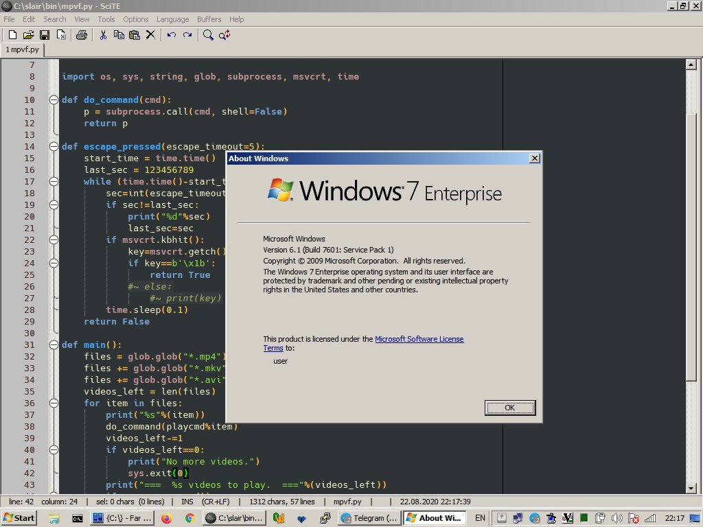Collapse the fold marker at line 24
The image size is (703, 527).
point(54,263)
